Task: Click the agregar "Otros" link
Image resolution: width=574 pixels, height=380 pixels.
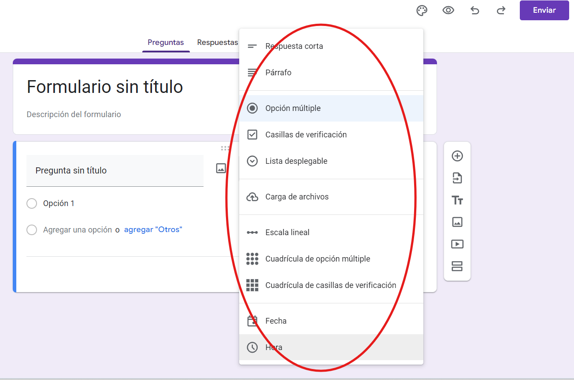Action: pos(153,229)
